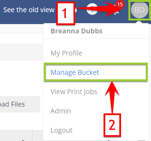This screenshot has height=141, width=151.
Task: Click the small caret pointer beneath the avatar
Action: coord(139,22)
